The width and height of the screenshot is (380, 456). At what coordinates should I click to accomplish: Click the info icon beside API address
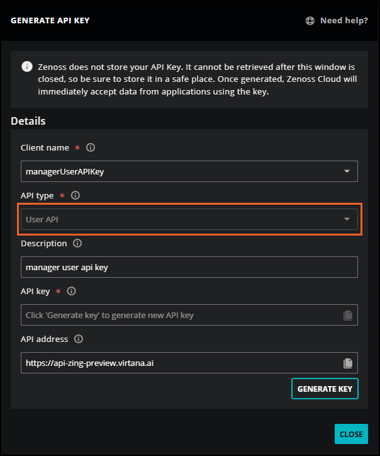click(x=79, y=339)
